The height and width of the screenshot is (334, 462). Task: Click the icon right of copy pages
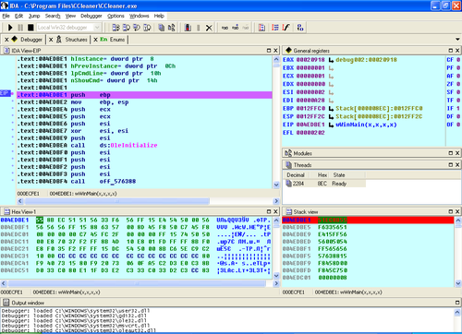[x=172, y=28]
